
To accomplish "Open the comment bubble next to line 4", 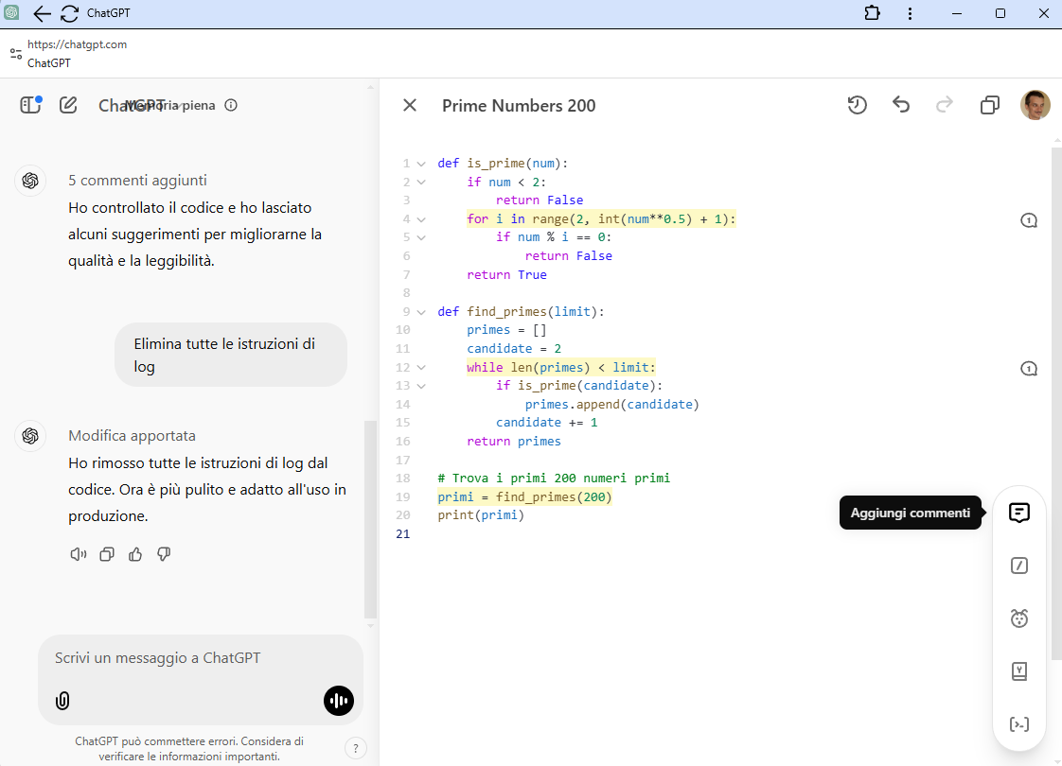I will coord(1029,220).
